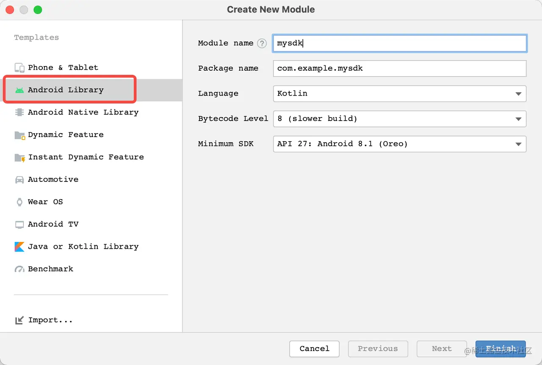Select Java or Kotlin Library template
The image size is (542, 365).
pos(83,247)
